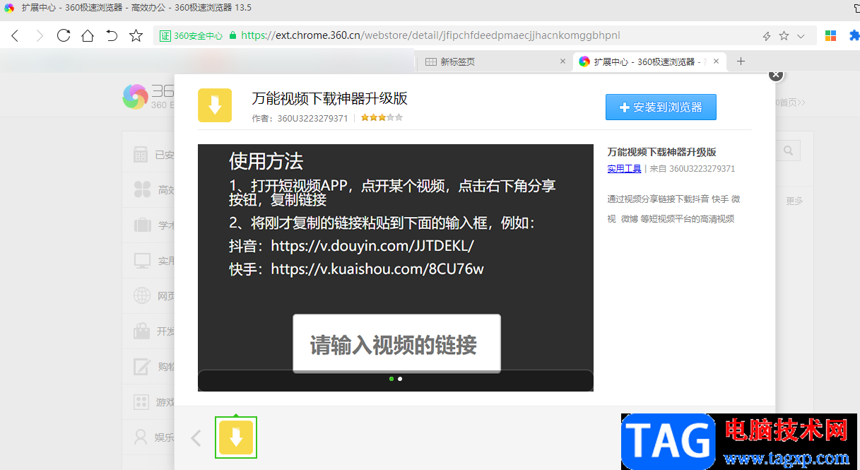Click the pencil edit sidebar icon

click(x=142, y=366)
